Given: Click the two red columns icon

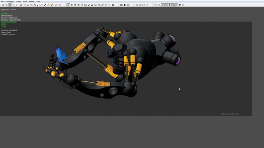Looking at the screenshot, I should pyautogui.click(x=99, y=5).
